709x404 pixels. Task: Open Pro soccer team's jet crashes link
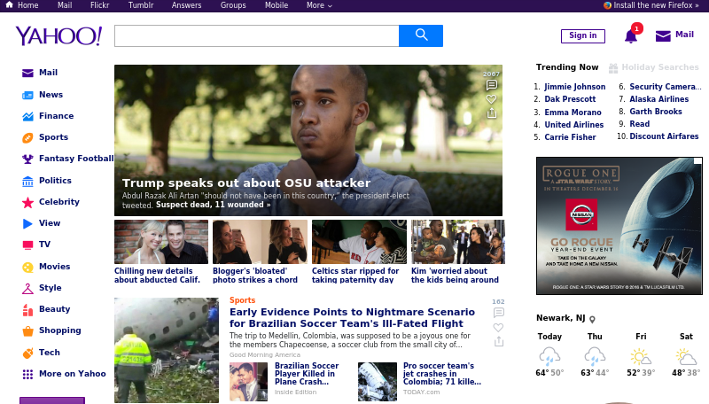tap(441, 374)
